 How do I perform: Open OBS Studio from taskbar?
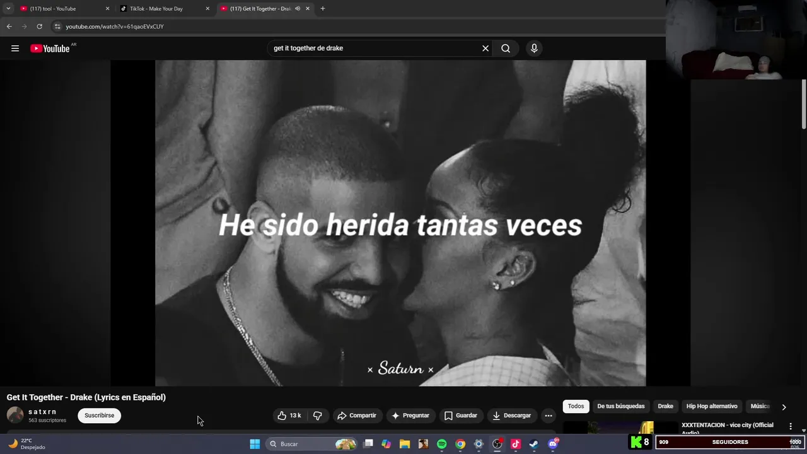[x=497, y=444]
